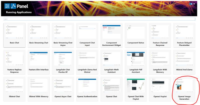Focus the application search field
Image resolution: width=200 pixels, height=105 pixels.
[x=99, y=19]
